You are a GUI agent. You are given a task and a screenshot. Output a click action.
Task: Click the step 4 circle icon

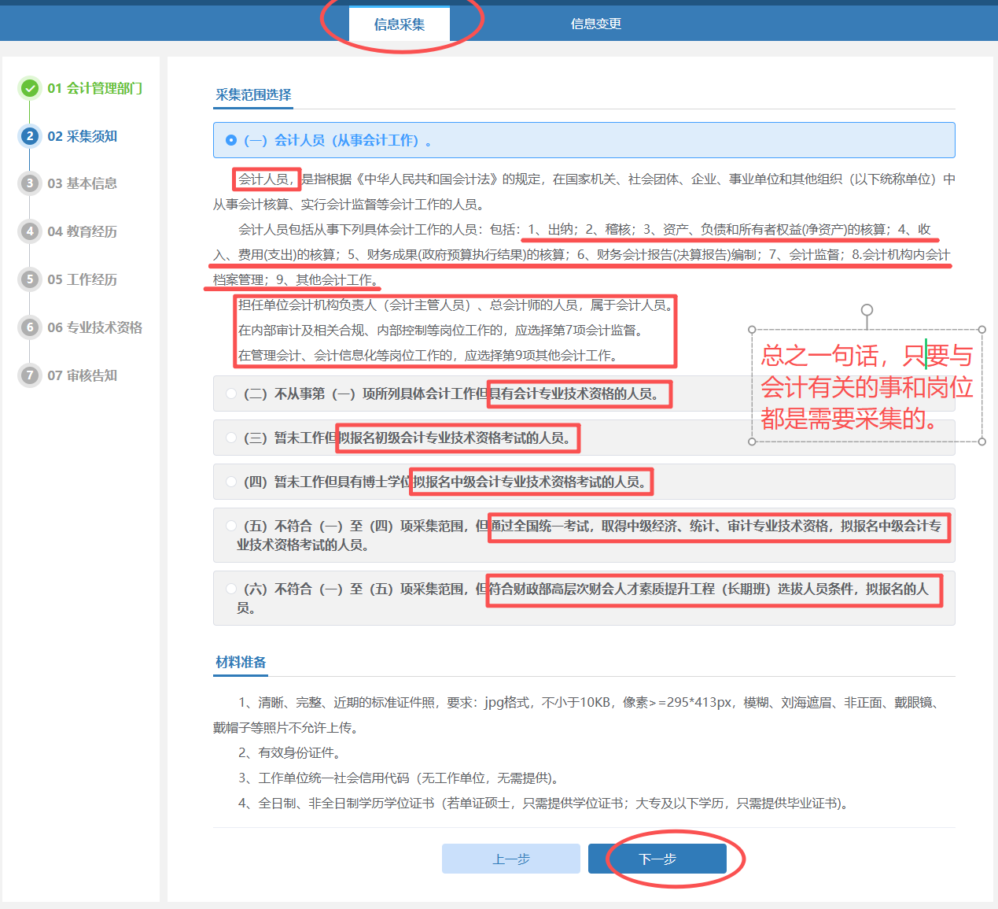click(30, 231)
